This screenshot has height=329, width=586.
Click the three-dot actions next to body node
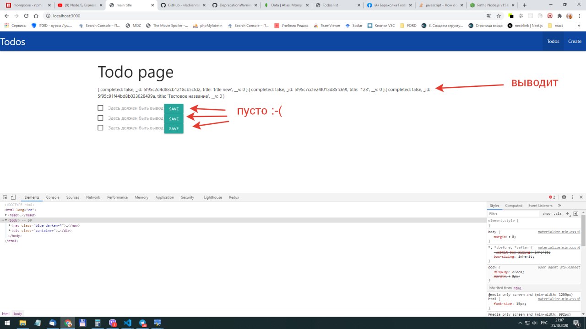pos(2,220)
